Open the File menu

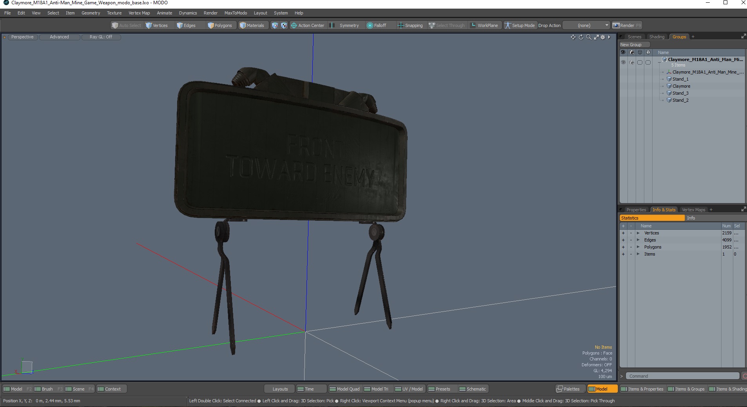pyautogui.click(x=7, y=13)
